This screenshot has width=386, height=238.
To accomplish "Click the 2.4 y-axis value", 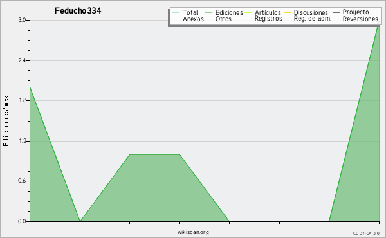I will tap(23, 60).
